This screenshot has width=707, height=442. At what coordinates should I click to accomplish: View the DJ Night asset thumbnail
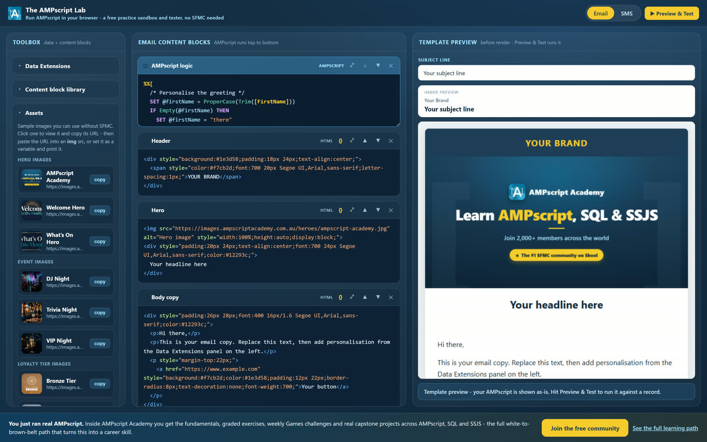click(x=32, y=282)
